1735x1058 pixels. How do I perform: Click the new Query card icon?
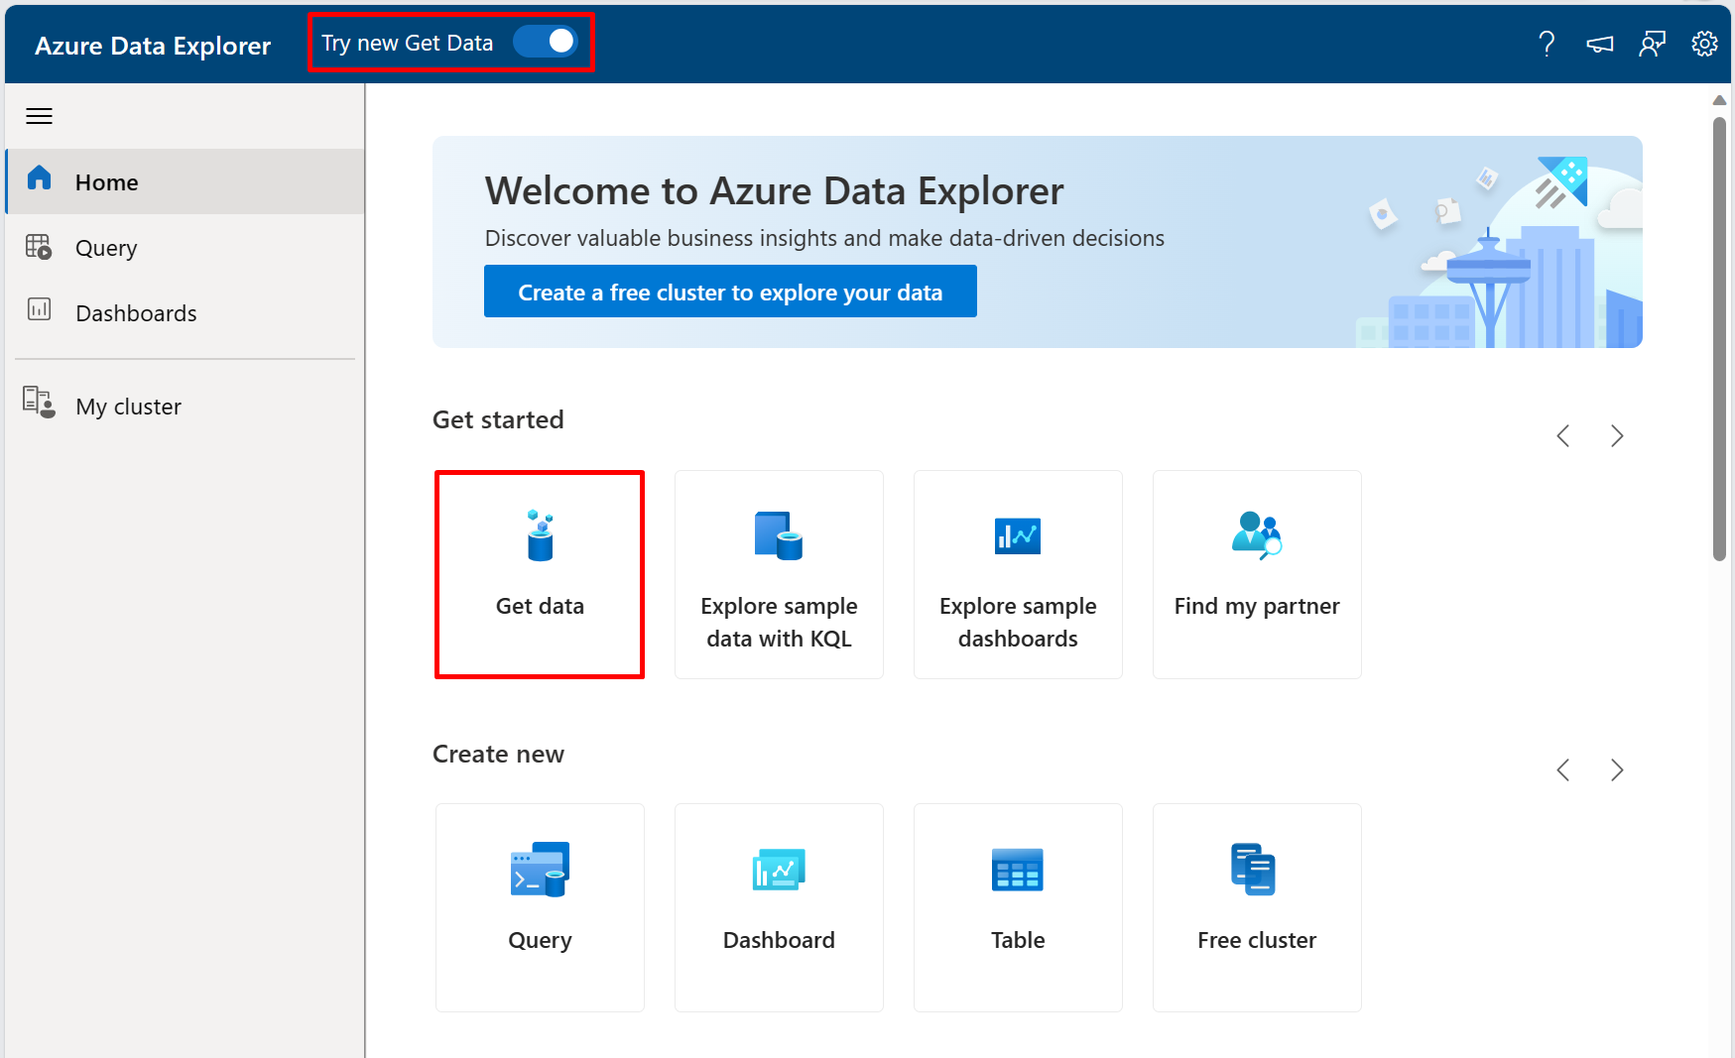tap(540, 870)
